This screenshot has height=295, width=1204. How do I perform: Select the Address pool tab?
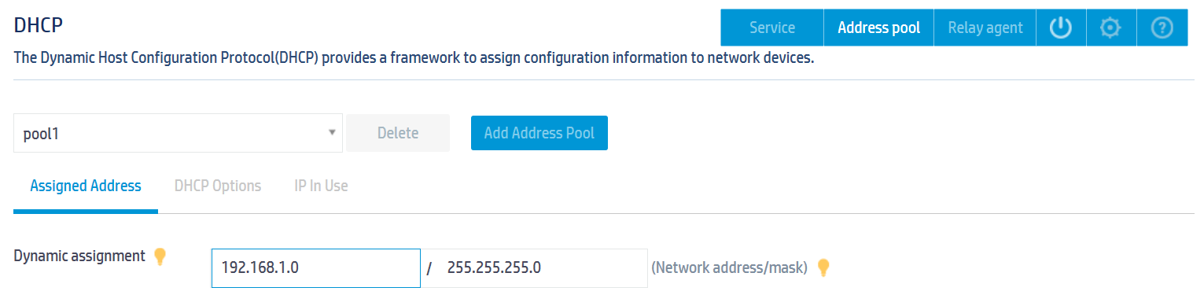(878, 28)
